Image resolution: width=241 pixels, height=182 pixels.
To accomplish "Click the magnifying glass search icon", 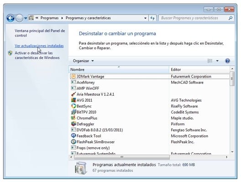I will pos(230,18).
